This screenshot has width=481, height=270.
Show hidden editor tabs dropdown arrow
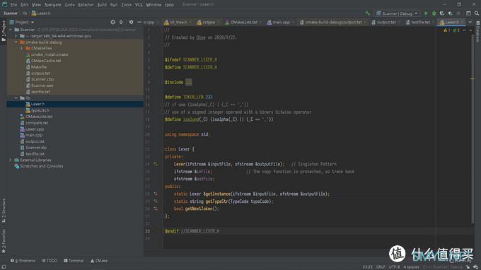[470, 22]
